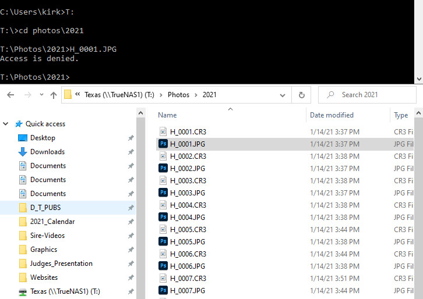
Task: Click the Search 2021 input field
Action: tap(367, 95)
